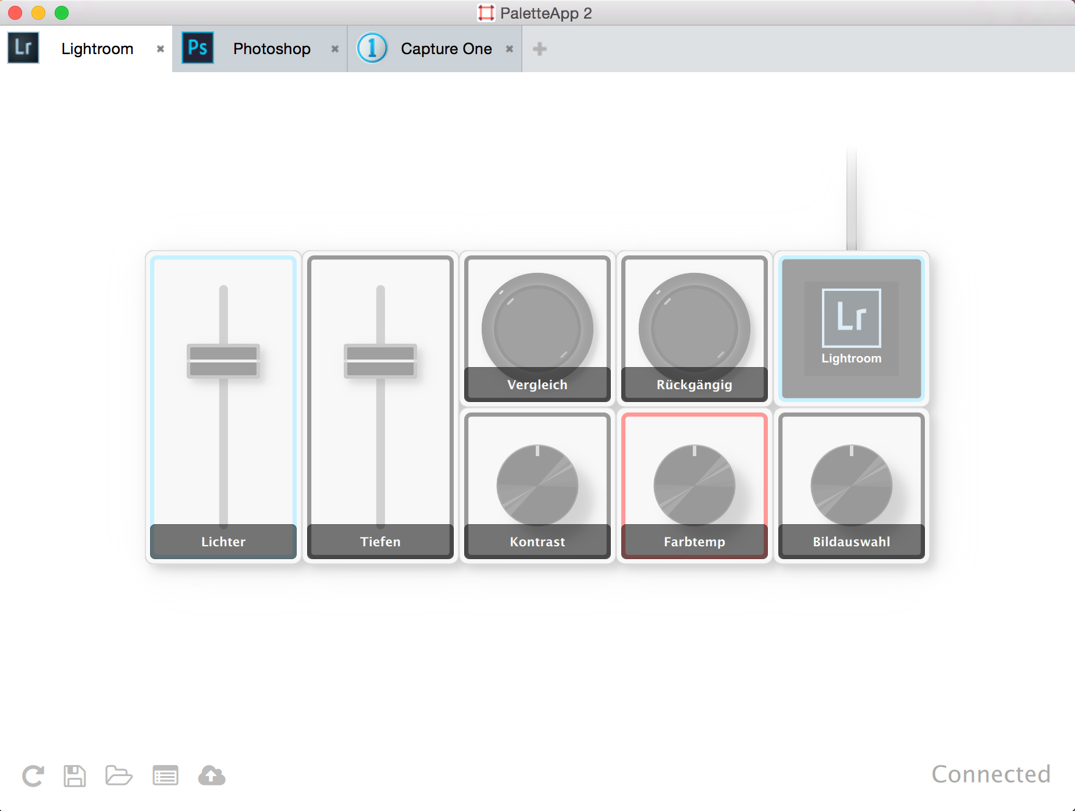This screenshot has height=811, width=1075.
Task: Select the Kontrast dial module
Action: click(537, 485)
